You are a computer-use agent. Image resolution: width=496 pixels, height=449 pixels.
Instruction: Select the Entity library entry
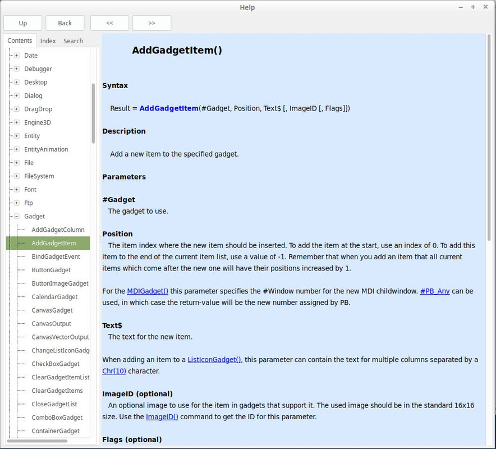click(x=32, y=136)
